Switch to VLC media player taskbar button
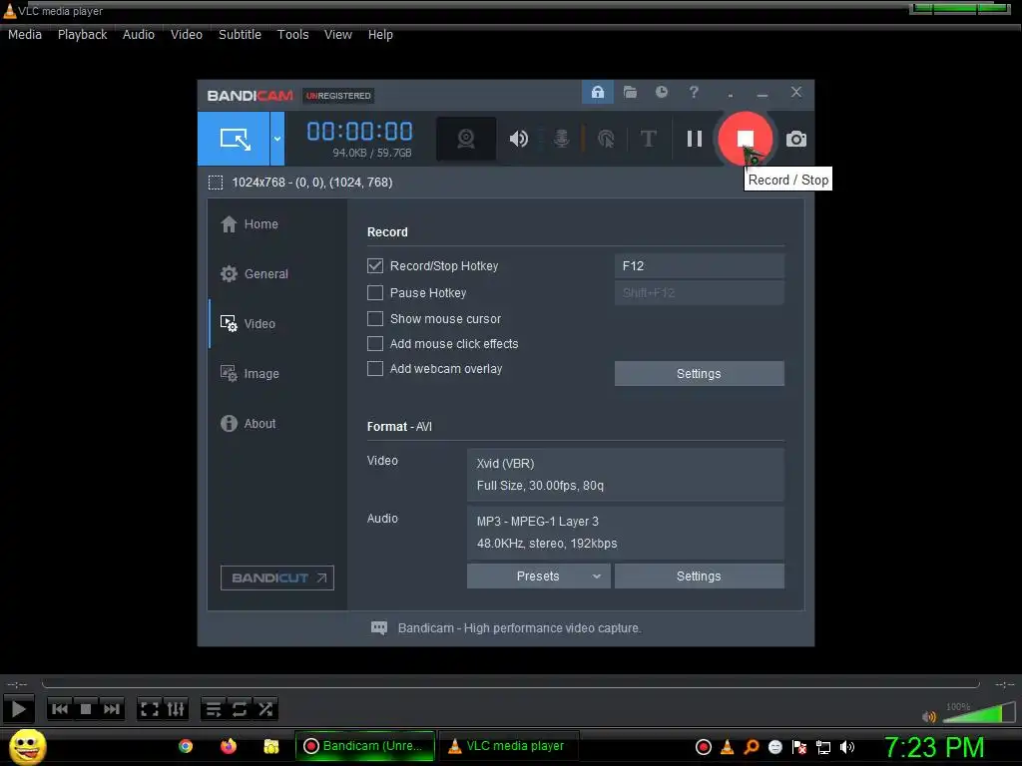Screen dimensions: 1022x766 coord(508,746)
